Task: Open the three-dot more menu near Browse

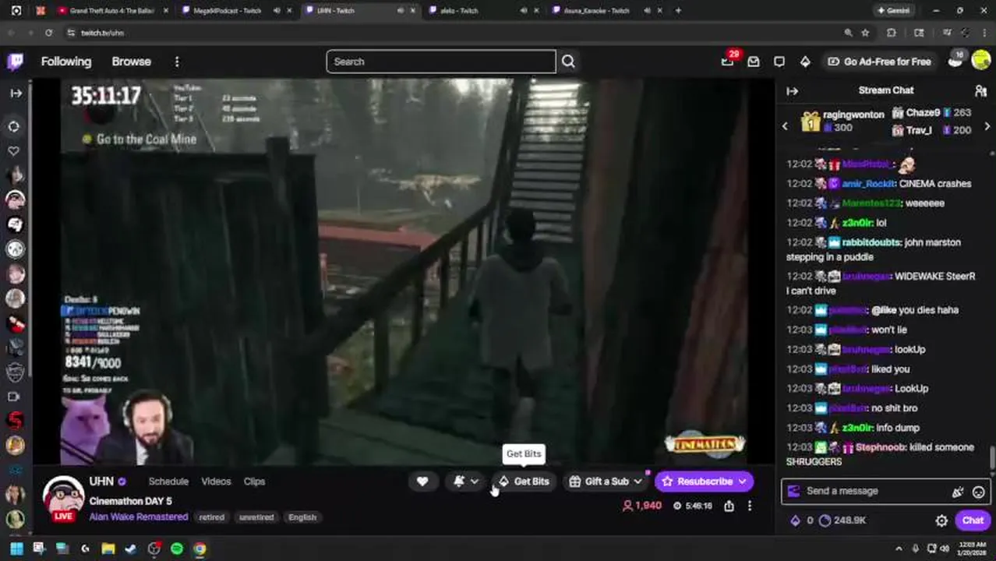Action: pos(177,62)
